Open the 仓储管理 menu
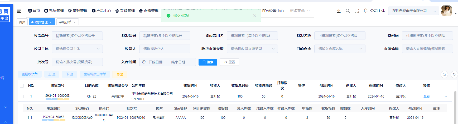This screenshot has height=124, width=458. tap(149, 11)
